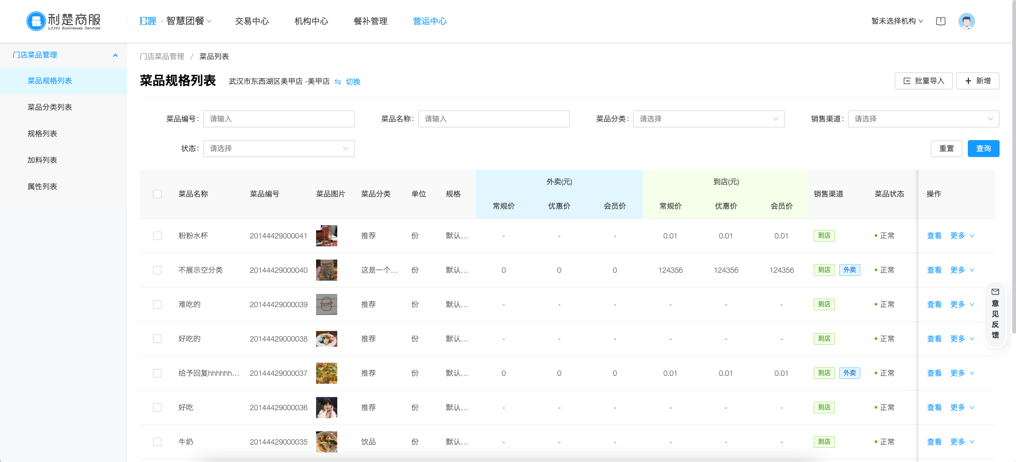Viewport: 1016px width, 462px height.
Task: Click the scan icon beside 智慧团餐
Action: click(x=148, y=21)
